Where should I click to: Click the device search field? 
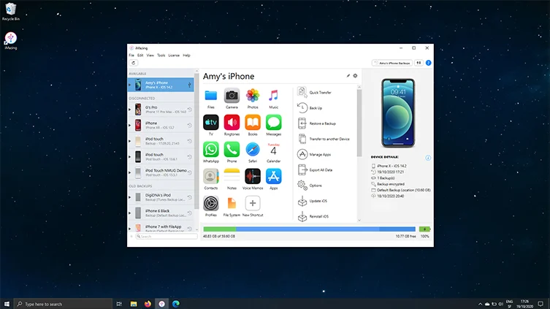click(x=167, y=237)
